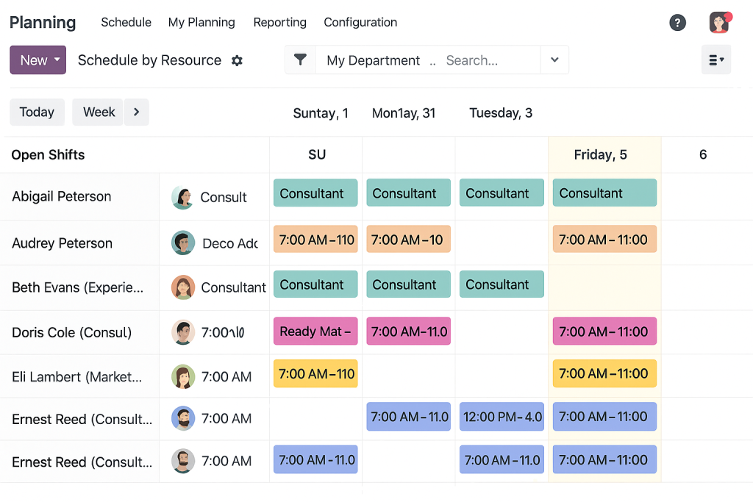The width and height of the screenshot is (753, 502).
Task: Click Beth Evans' avatar
Action: coord(183,287)
